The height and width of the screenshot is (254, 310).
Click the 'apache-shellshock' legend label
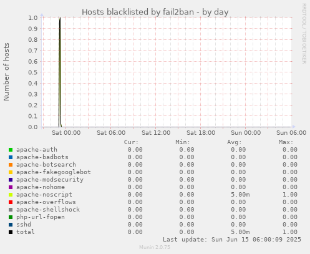pyautogui.click(x=48, y=210)
